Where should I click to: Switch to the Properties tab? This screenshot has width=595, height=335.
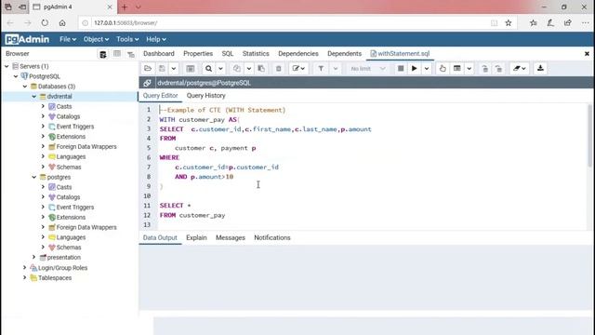[198, 54]
